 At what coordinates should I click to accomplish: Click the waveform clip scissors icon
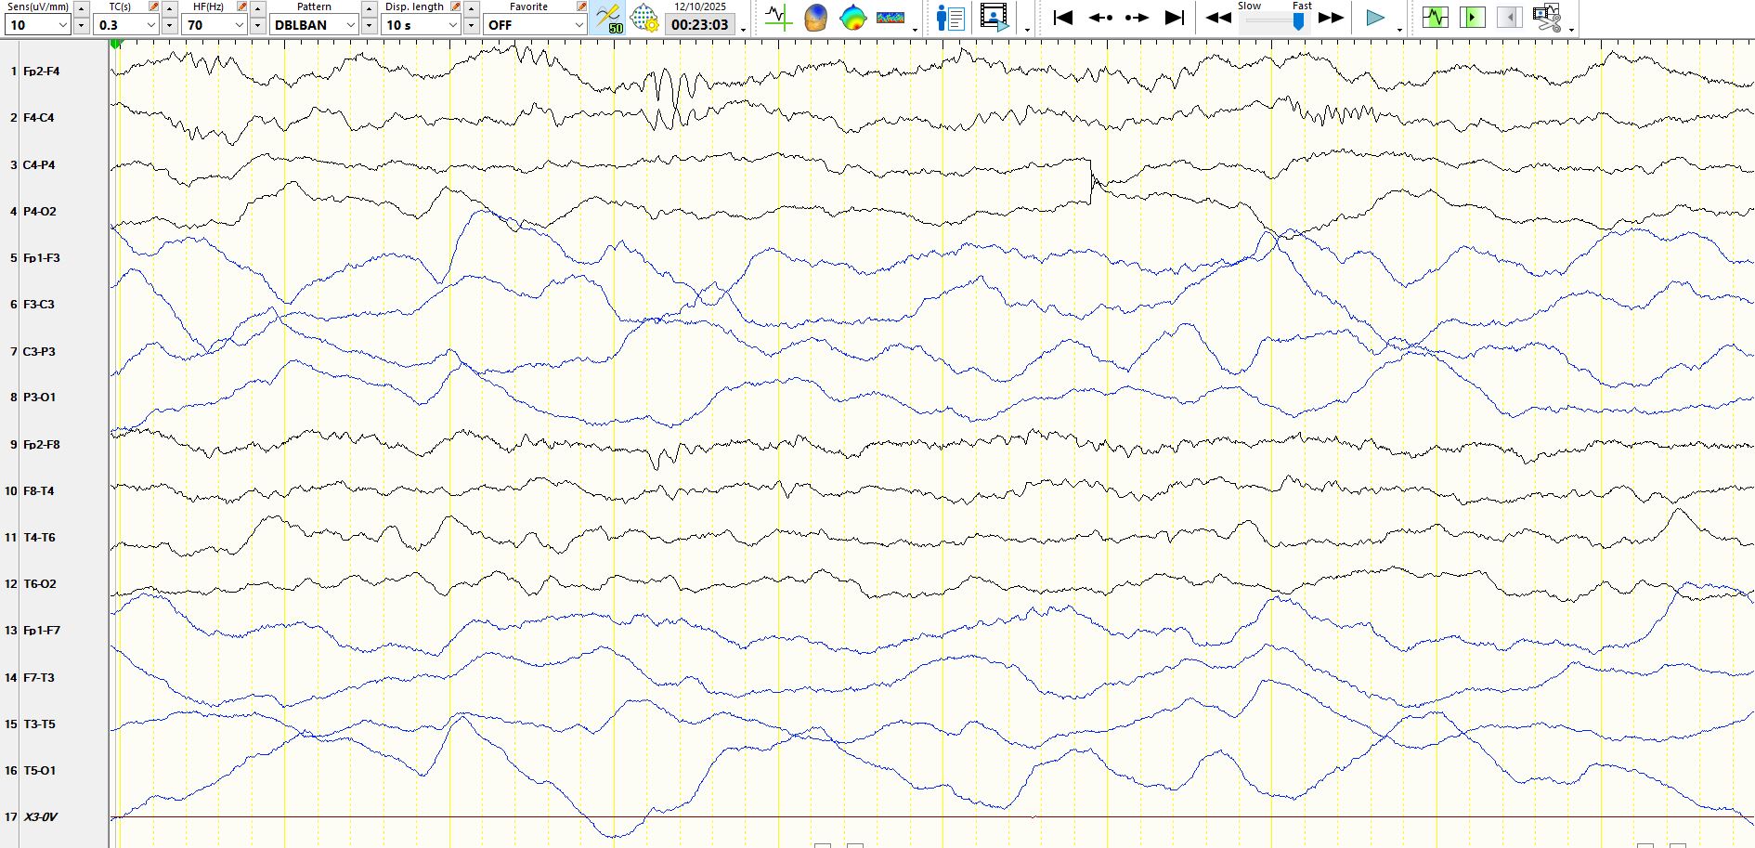pos(1546,18)
